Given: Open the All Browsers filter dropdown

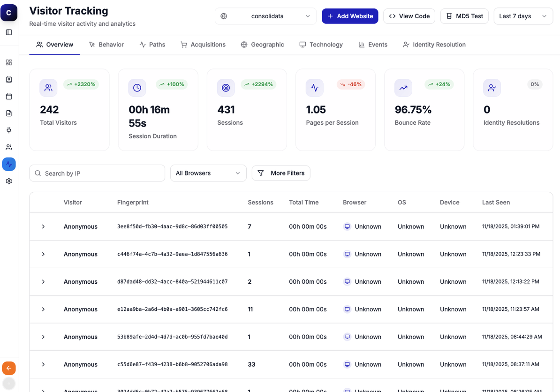Looking at the screenshot, I should pos(208,173).
